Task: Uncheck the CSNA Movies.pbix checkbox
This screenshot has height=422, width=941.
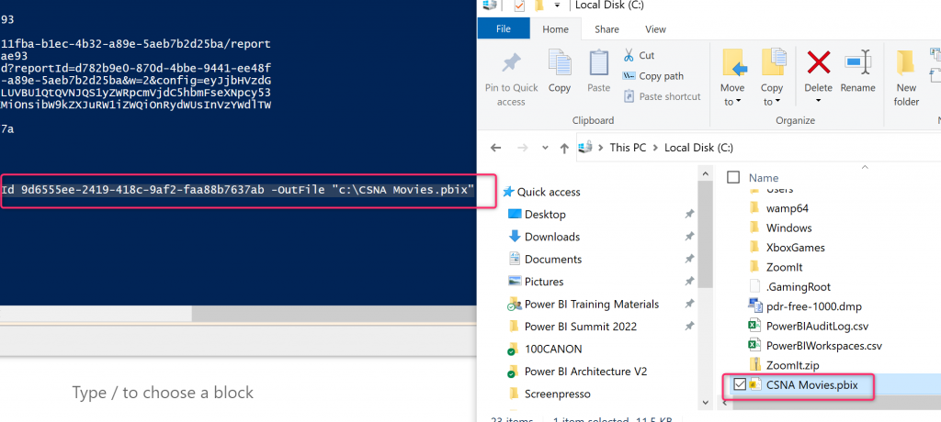Action: [739, 385]
